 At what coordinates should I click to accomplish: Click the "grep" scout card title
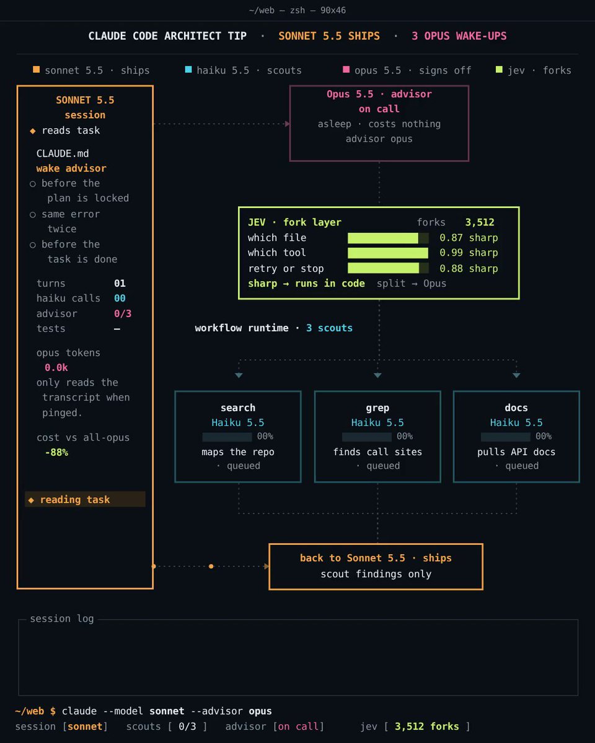(x=377, y=407)
